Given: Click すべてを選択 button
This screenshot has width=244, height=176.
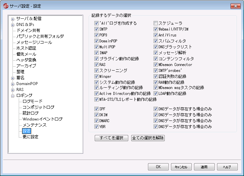Looking at the screenshot, I should [111, 138].
